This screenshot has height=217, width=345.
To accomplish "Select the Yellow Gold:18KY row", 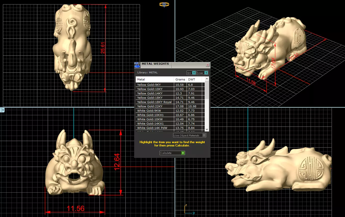I will (170, 98).
